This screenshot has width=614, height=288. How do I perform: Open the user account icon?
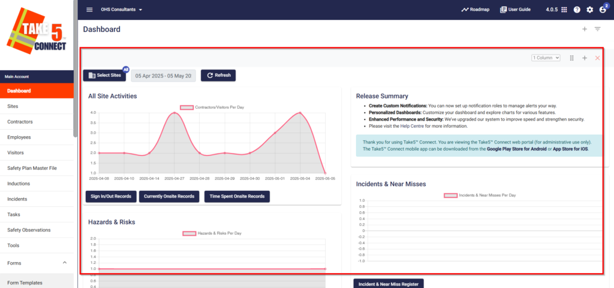click(x=603, y=10)
